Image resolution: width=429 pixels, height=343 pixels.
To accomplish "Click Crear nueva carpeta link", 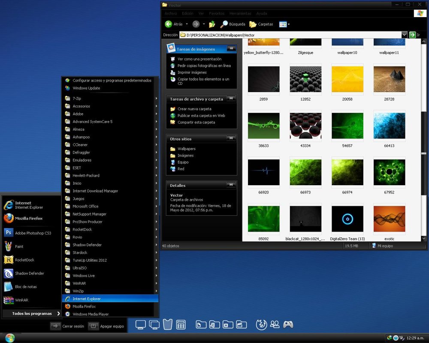I will (x=194, y=109).
